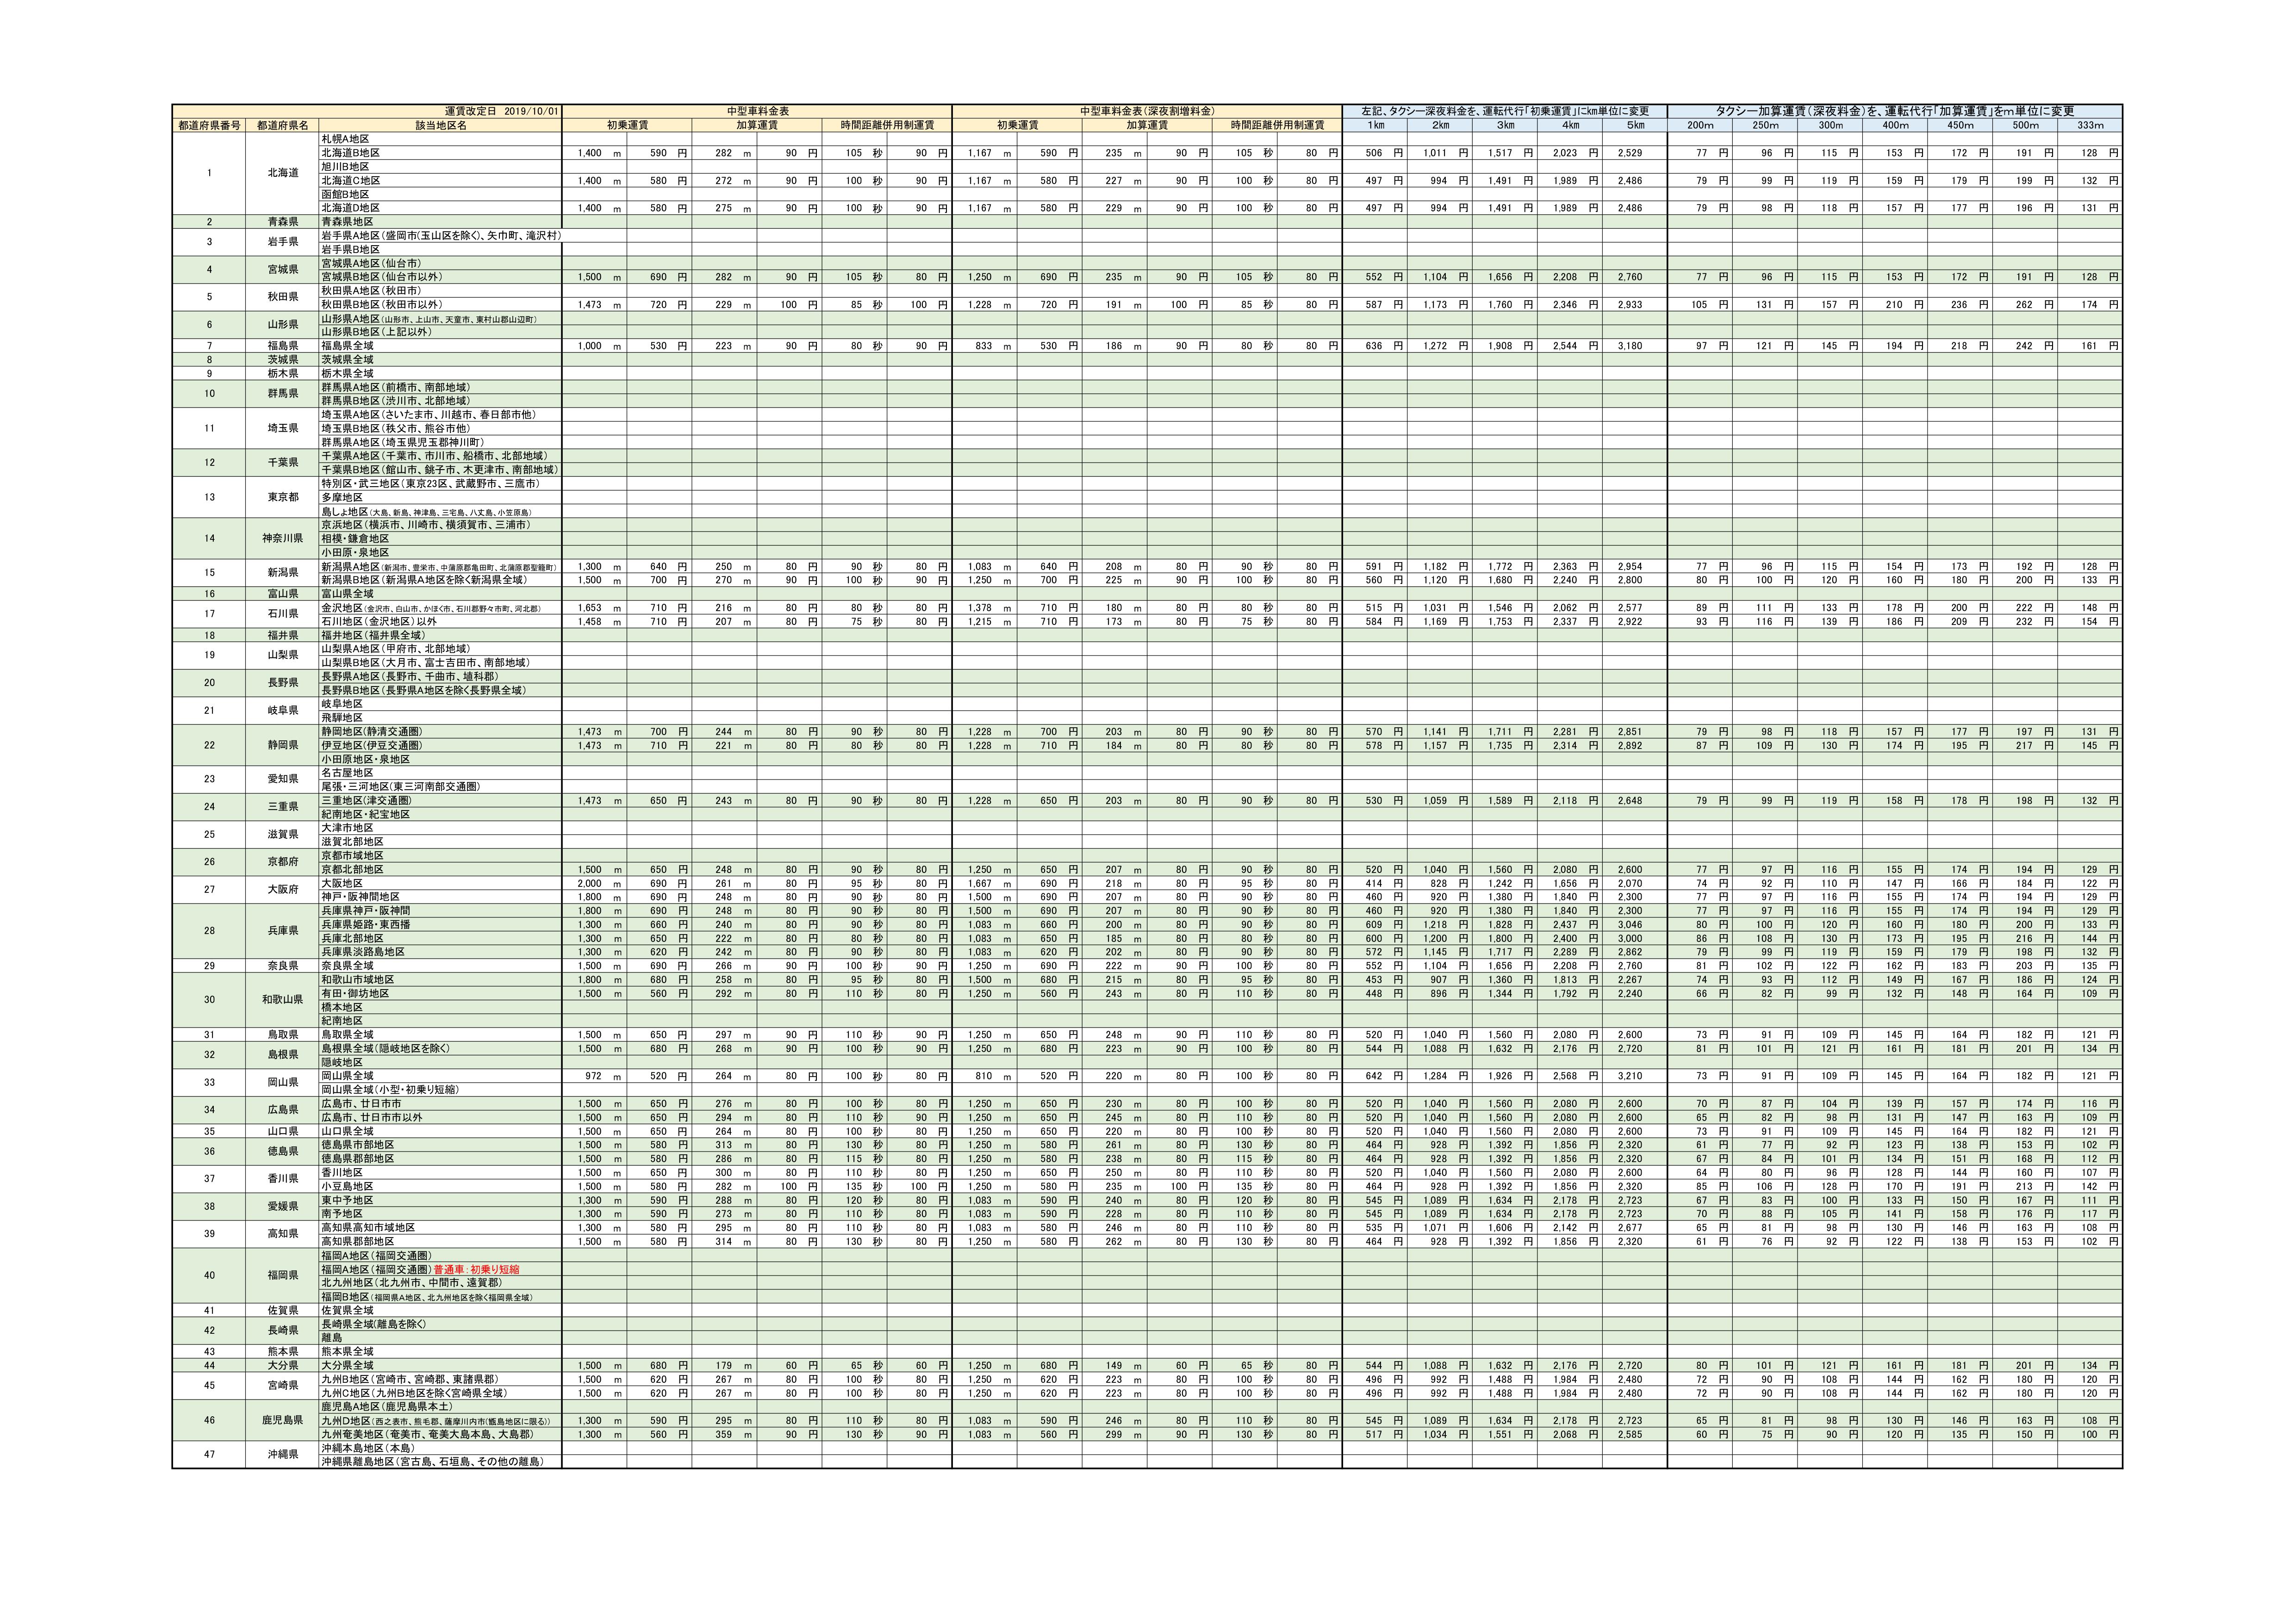Click the 該当地区名 column header

pyautogui.click(x=440, y=125)
